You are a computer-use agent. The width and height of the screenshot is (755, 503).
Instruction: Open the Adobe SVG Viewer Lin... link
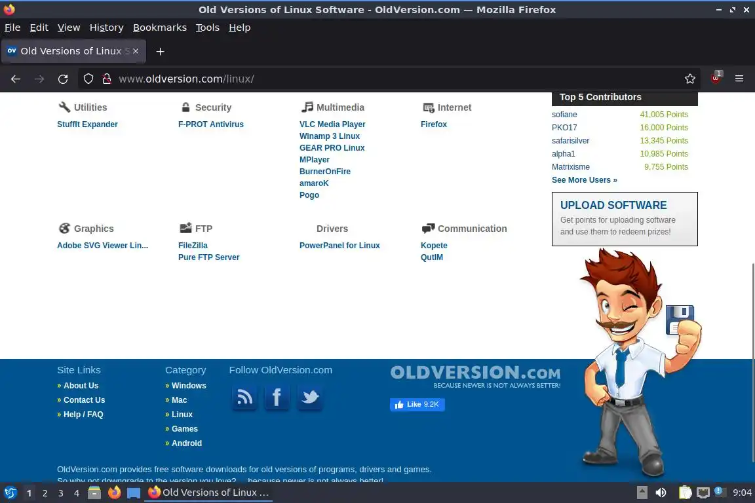pos(102,246)
